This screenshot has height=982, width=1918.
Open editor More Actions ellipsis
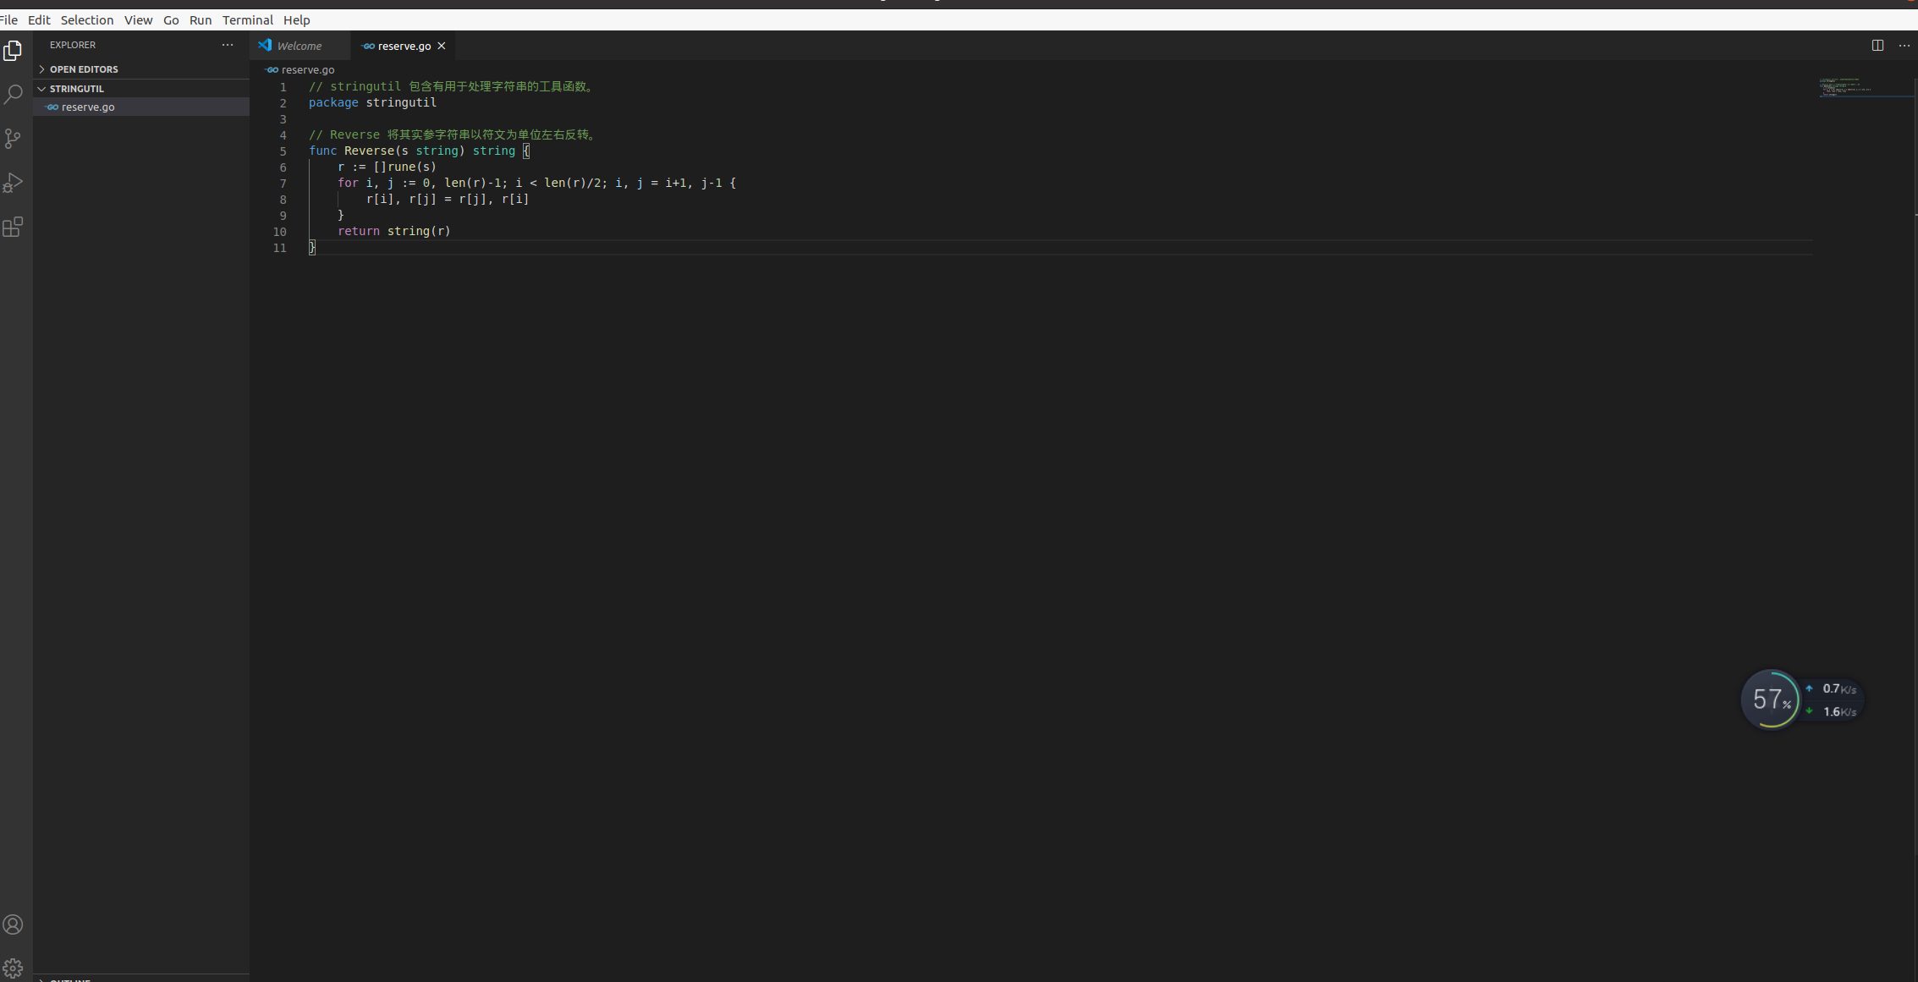click(1904, 46)
